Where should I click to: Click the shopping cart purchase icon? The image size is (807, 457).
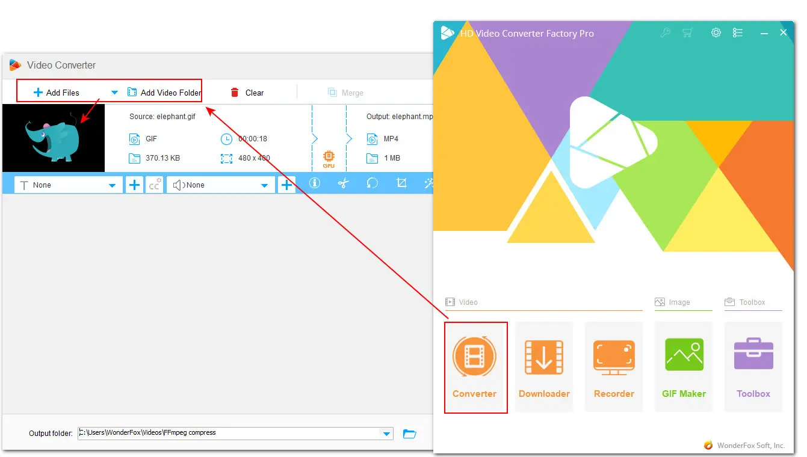pyautogui.click(x=687, y=33)
